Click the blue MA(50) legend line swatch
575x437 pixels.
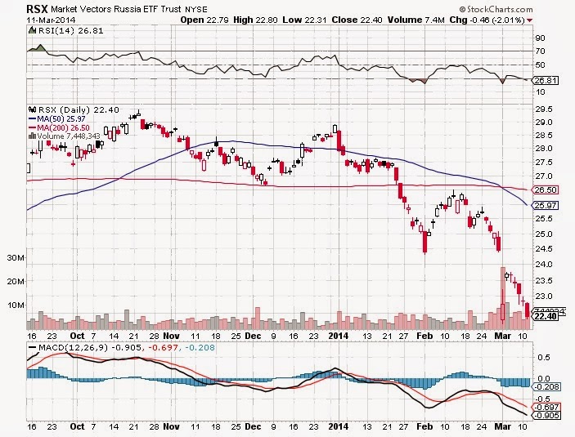pyautogui.click(x=32, y=118)
